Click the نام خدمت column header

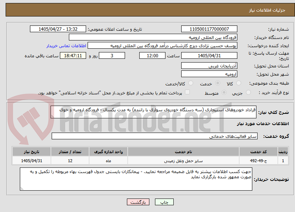tap(183, 152)
